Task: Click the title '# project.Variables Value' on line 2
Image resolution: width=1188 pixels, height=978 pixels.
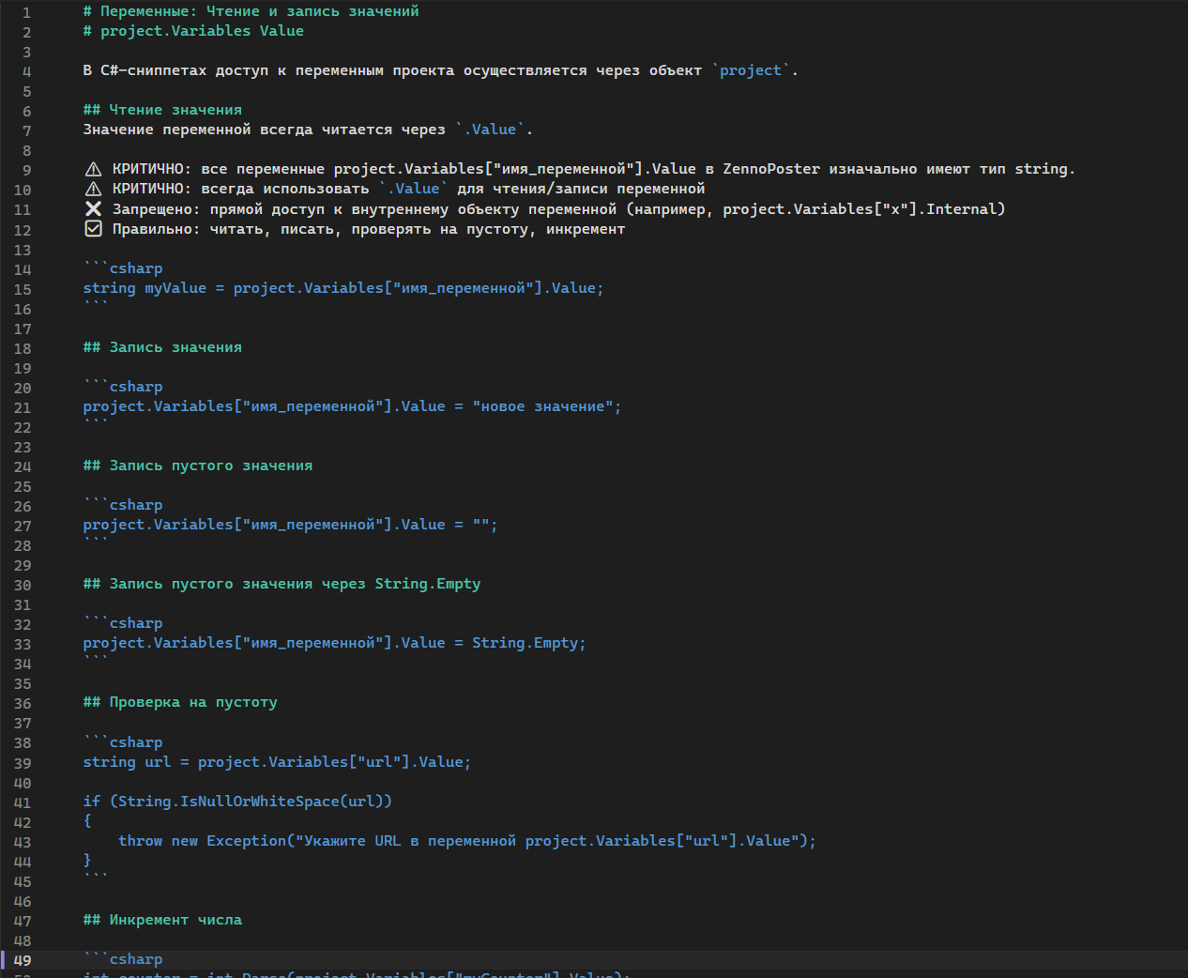Action: click(193, 31)
